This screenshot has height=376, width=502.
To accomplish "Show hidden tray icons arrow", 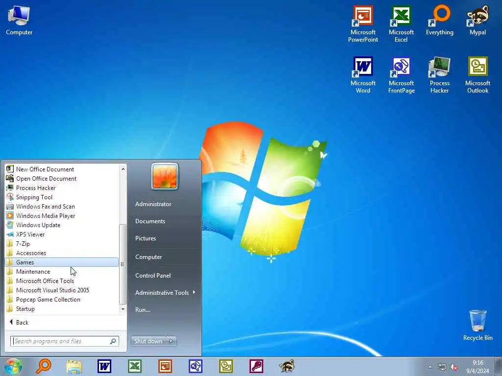I will click(x=430, y=367).
